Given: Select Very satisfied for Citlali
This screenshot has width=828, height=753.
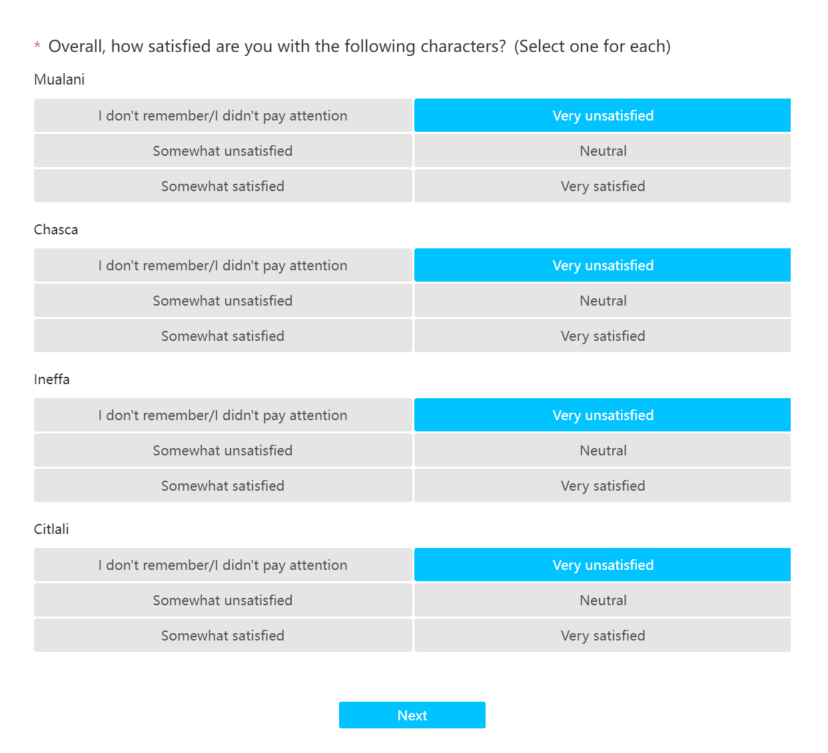Looking at the screenshot, I should click(x=602, y=635).
